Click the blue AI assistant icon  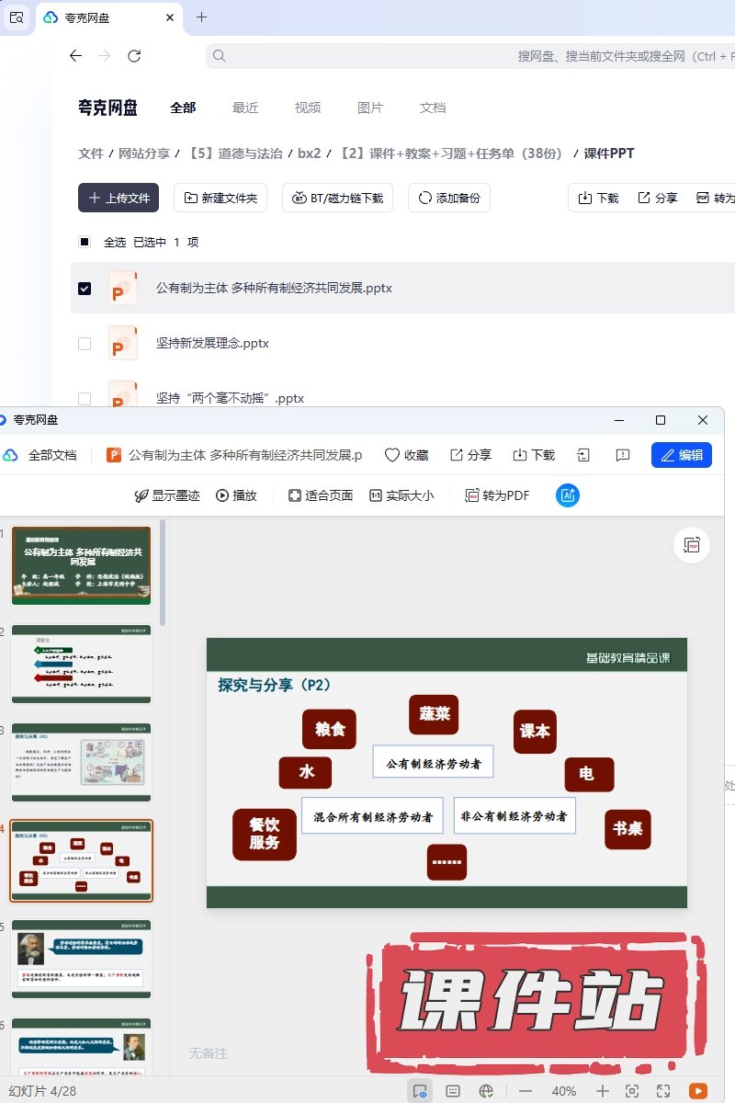[568, 495]
